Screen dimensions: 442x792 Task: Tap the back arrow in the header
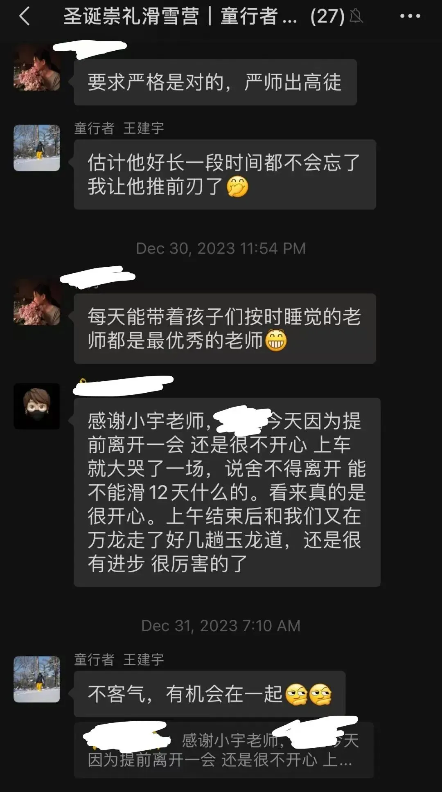click(25, 17)
